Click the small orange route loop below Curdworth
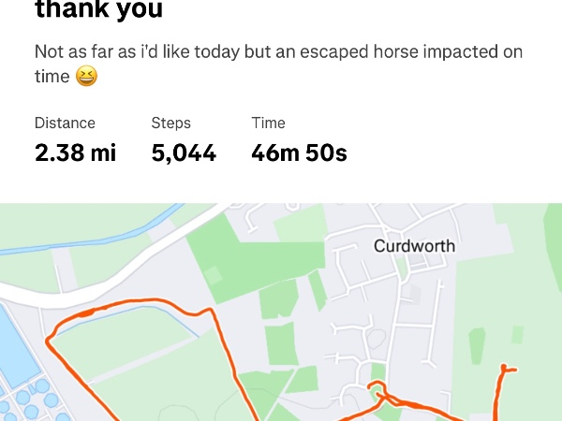Viewport: 562px width, 421px height. [377, 390]
